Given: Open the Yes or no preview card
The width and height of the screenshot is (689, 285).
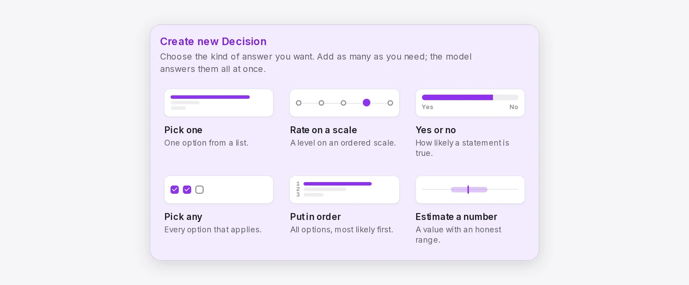Looking at the screenshot, I should click(x=470, y=103).
